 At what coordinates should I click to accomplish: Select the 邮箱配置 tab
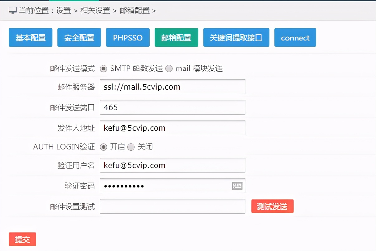(176, 37)
